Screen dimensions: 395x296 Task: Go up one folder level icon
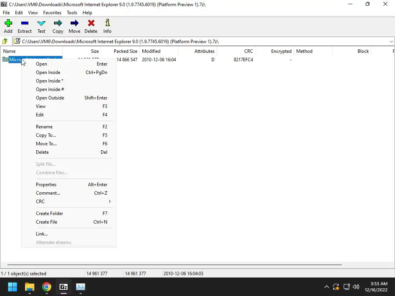click(5, 41)
